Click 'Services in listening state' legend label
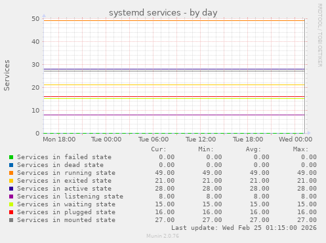Screen dimensions: 326x243 click(70, 196)
